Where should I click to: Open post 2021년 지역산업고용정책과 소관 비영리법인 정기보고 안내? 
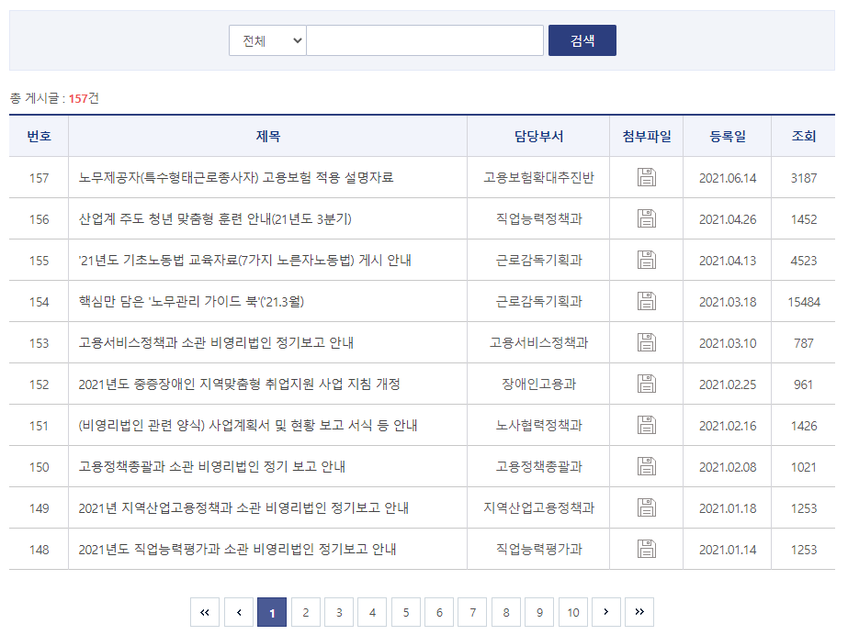tap(243, 508)
